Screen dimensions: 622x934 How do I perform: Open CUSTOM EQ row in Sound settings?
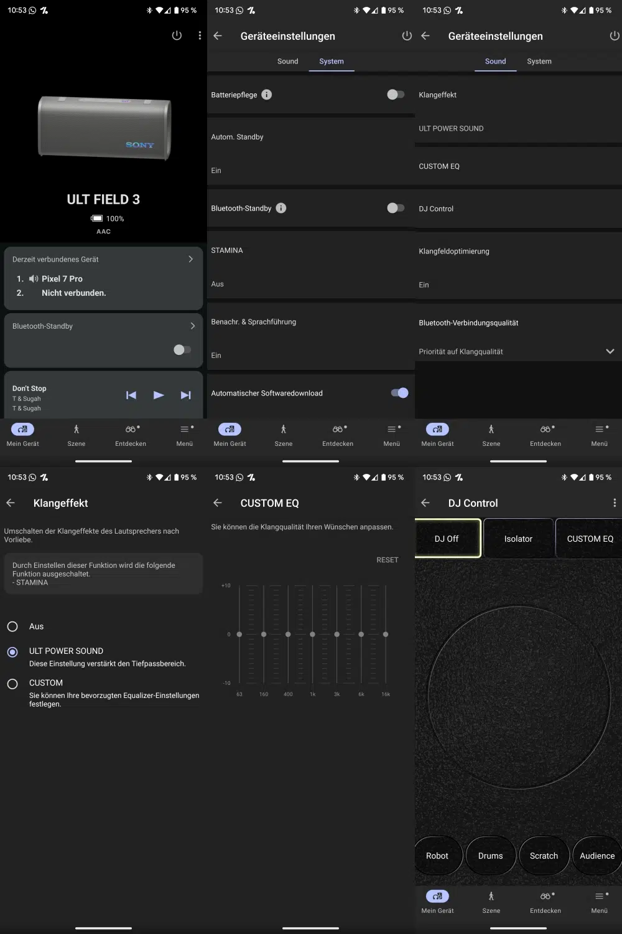pyautogui.click(x=518, y=166)
